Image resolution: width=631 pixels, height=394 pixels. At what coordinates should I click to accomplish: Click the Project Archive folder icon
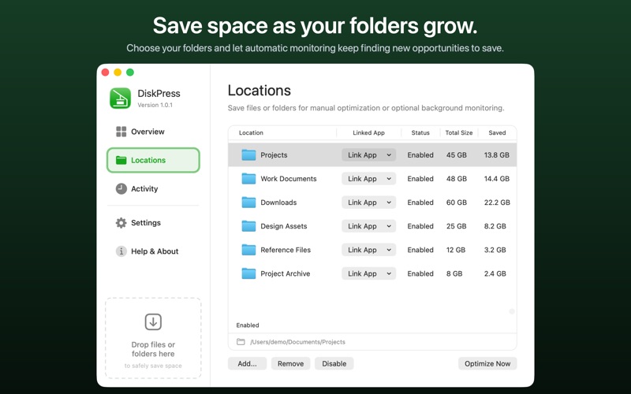point(248,273)
